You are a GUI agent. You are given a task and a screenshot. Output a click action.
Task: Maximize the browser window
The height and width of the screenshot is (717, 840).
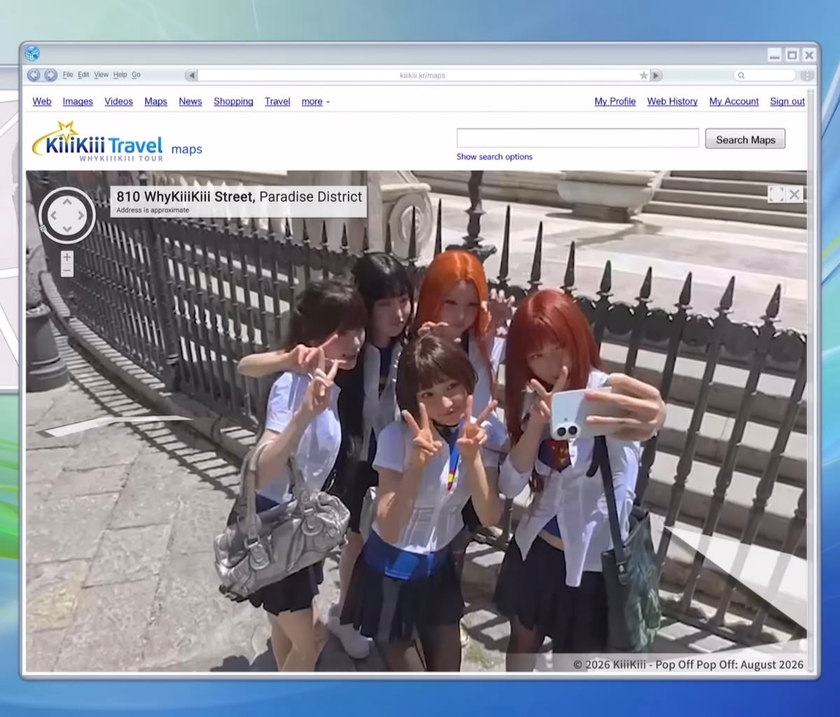coord(792,55)
